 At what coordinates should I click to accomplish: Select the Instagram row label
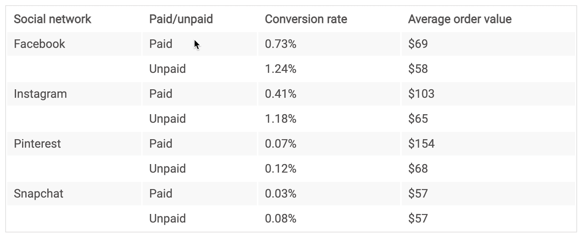(x=40, y=94)
